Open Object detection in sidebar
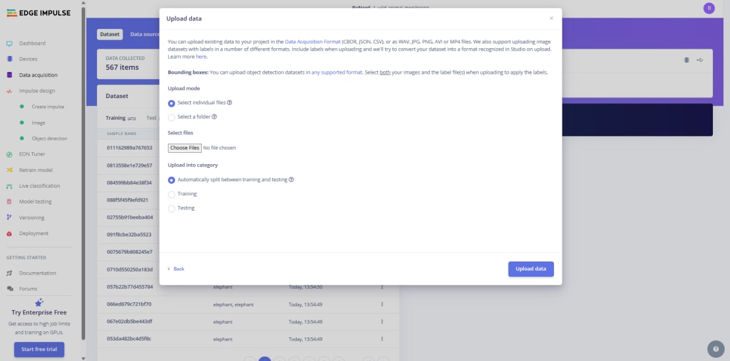 49,138
